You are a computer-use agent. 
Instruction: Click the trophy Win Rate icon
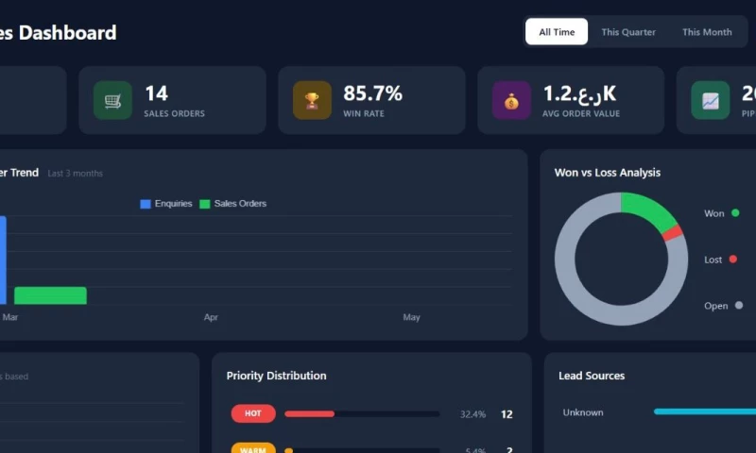click(x=312, y=100)
